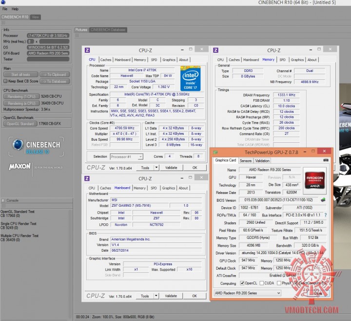Open SPD tab in CPU-Z Memory window

coord(282,60)
